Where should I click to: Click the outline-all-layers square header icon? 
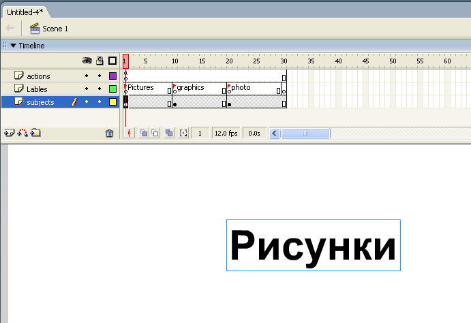click(x=112, y=61)
